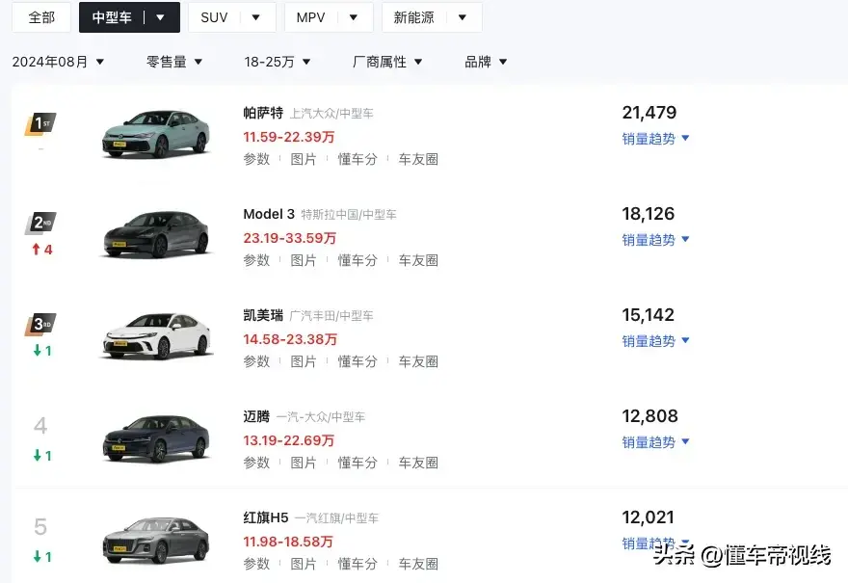
Task: Click 懂车分 link for 迈腾
Action: (x=358, y=463)
